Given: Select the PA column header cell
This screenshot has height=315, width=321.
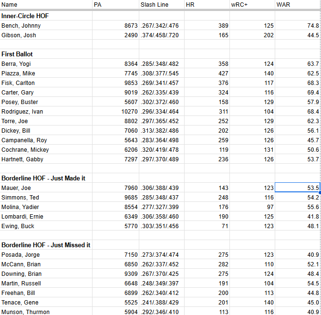Looking at the screenshot, I should [x=116, y=5].
